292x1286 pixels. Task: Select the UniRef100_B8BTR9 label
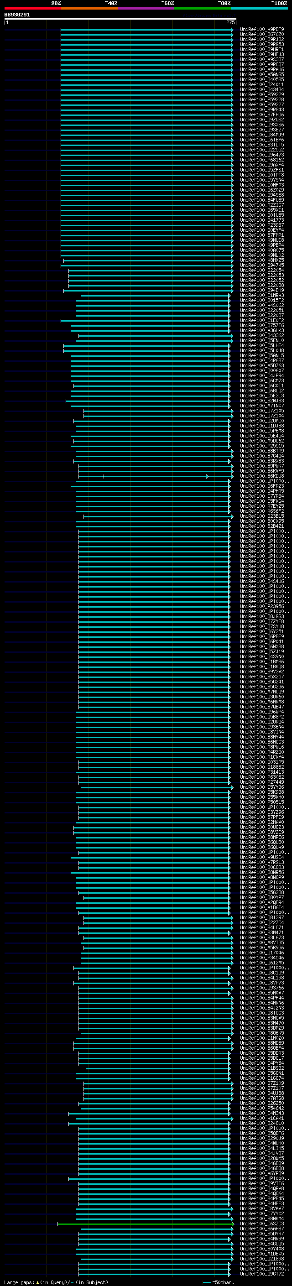[x=261, y=451]
